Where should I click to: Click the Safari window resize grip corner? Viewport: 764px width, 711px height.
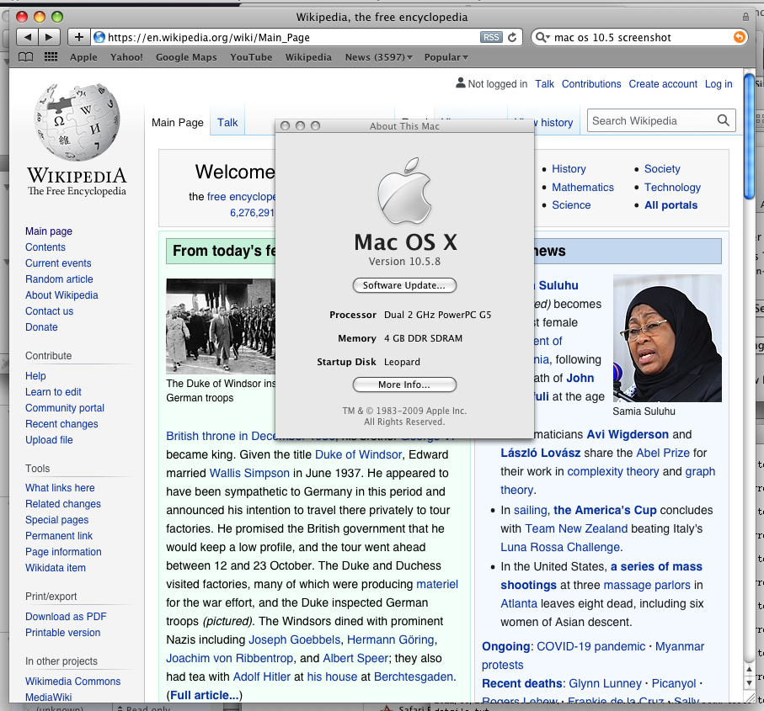pos(750,698)
